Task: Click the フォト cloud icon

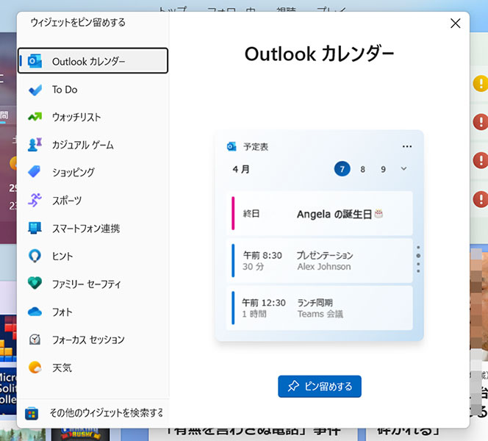Action: point(35,312)
